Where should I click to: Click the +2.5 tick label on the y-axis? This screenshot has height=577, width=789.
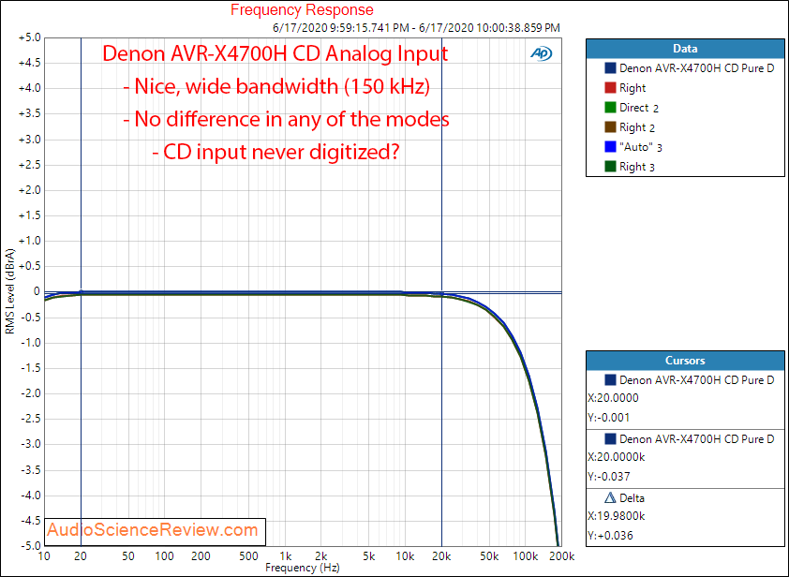pyautogui.click(x=29, y=165)
